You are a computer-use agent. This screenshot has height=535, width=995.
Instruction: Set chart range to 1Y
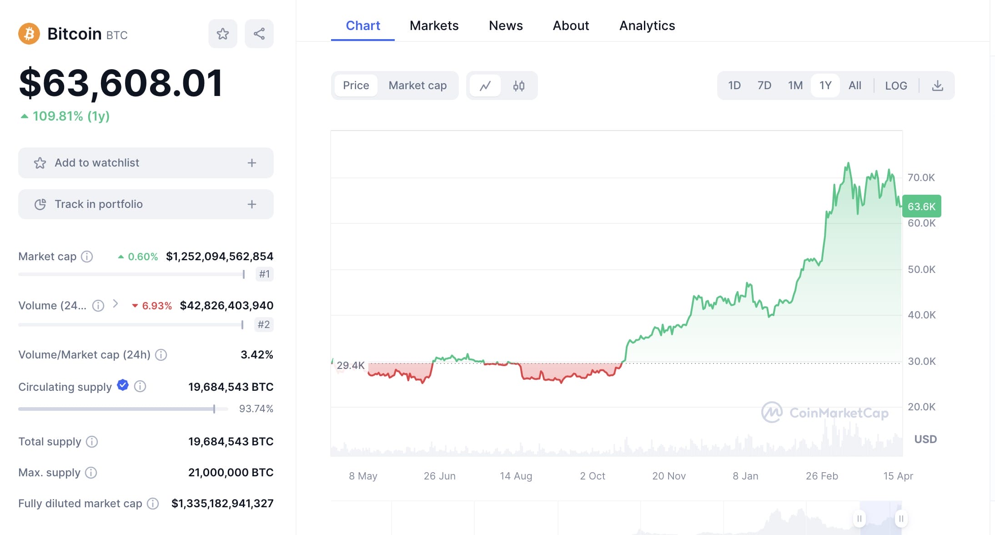(825, 86)
